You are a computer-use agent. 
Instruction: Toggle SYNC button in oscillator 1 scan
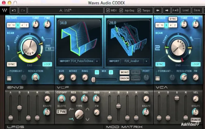(11, 64)
